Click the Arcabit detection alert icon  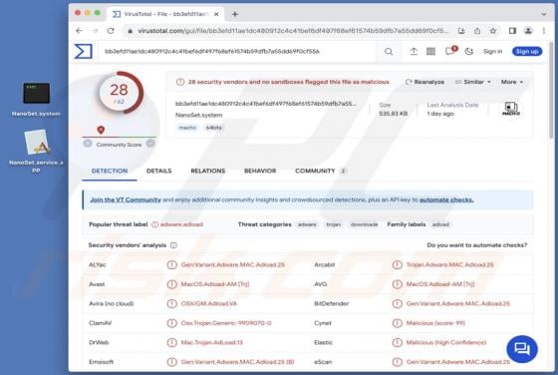(x=398, y=264)
